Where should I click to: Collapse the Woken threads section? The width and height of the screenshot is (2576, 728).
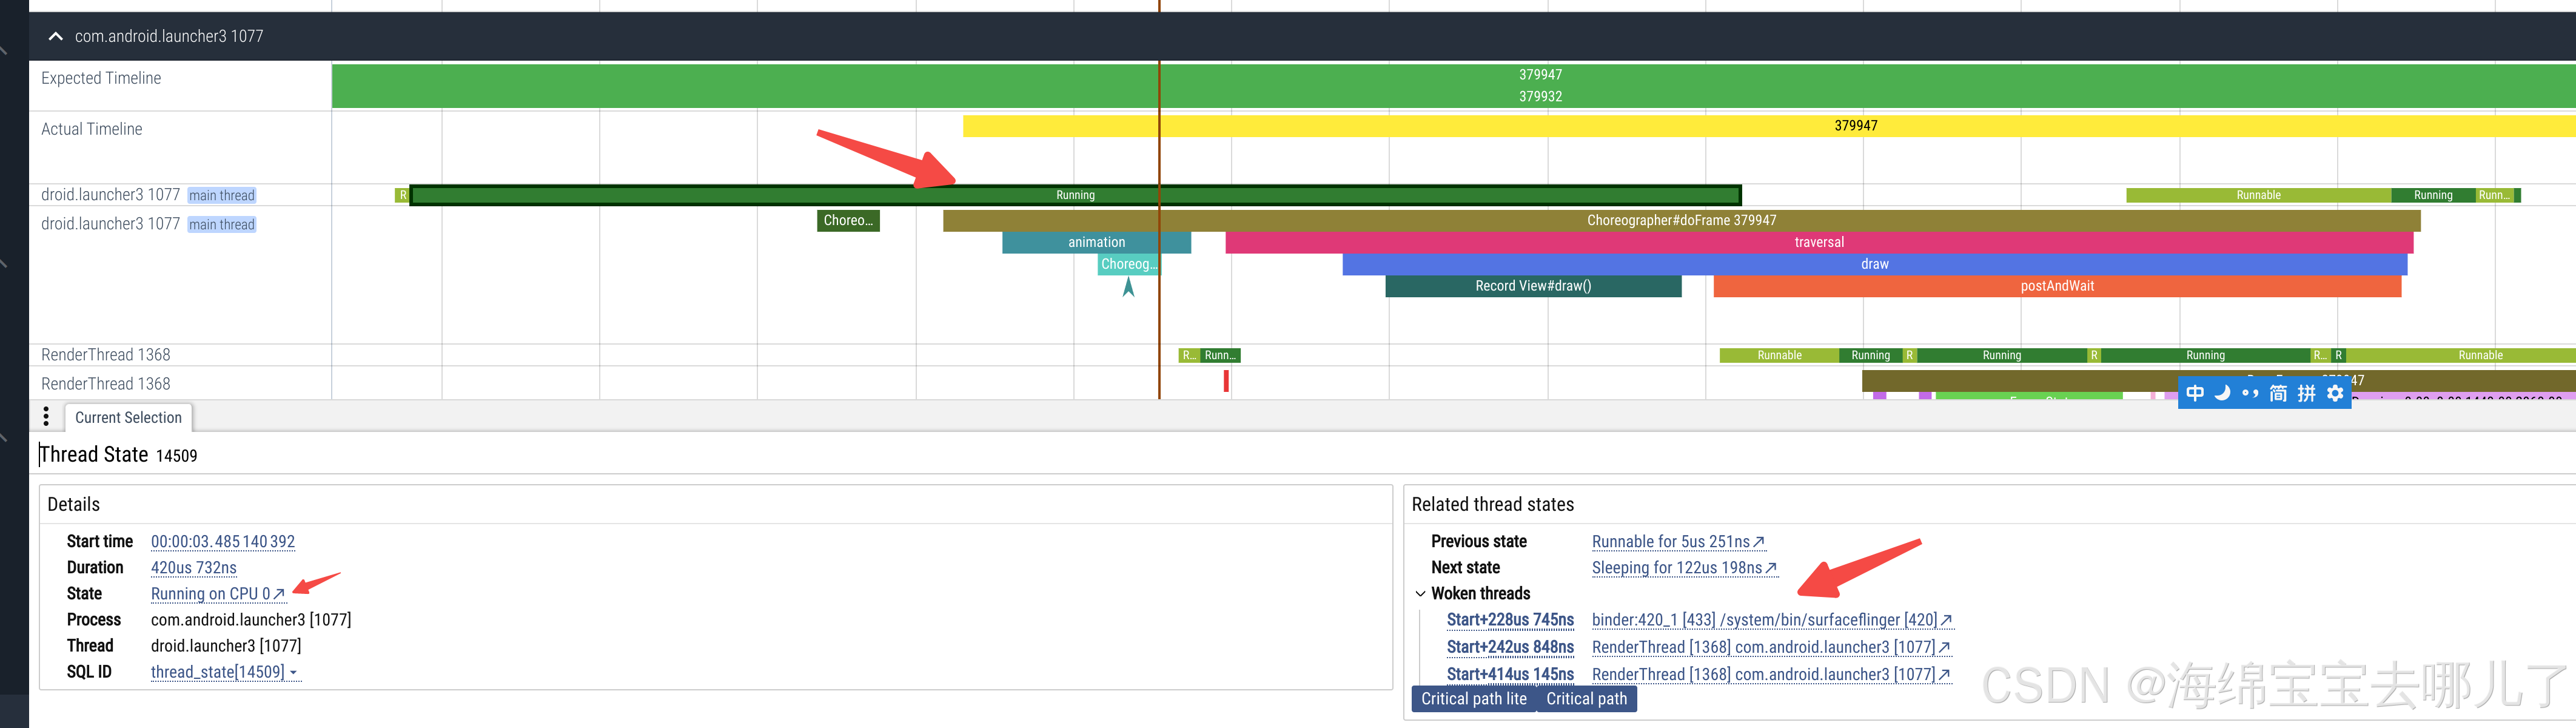point(1420,594)
